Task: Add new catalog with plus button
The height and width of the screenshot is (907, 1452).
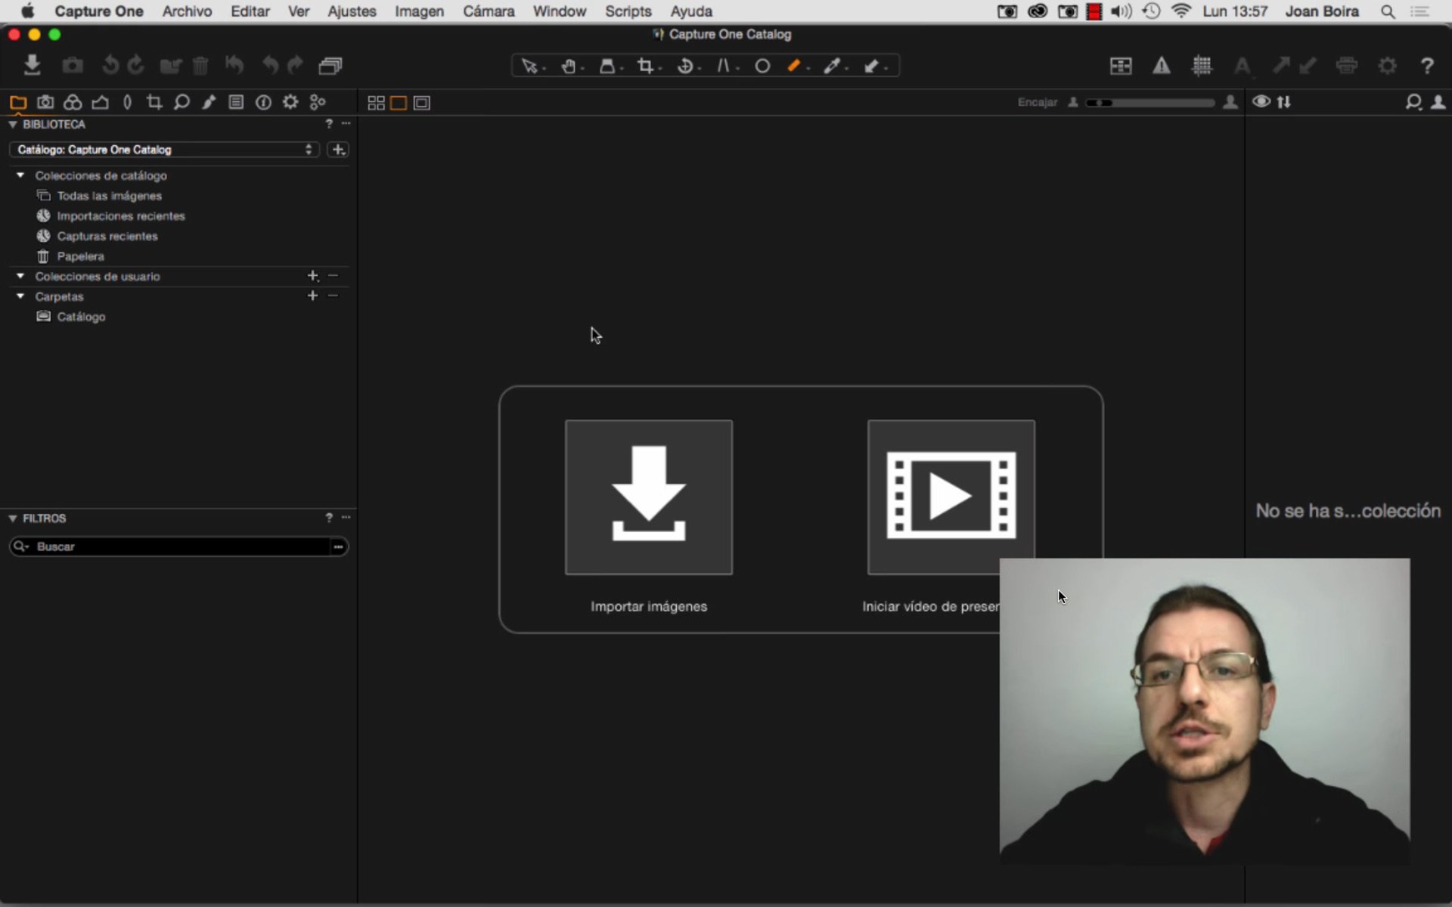Action: pyautogui.click(x=338, y=150)
